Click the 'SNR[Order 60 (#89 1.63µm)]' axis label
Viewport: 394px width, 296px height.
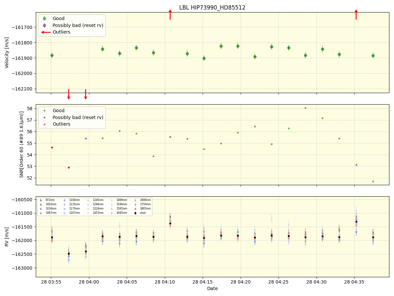(x=22, y=144)
